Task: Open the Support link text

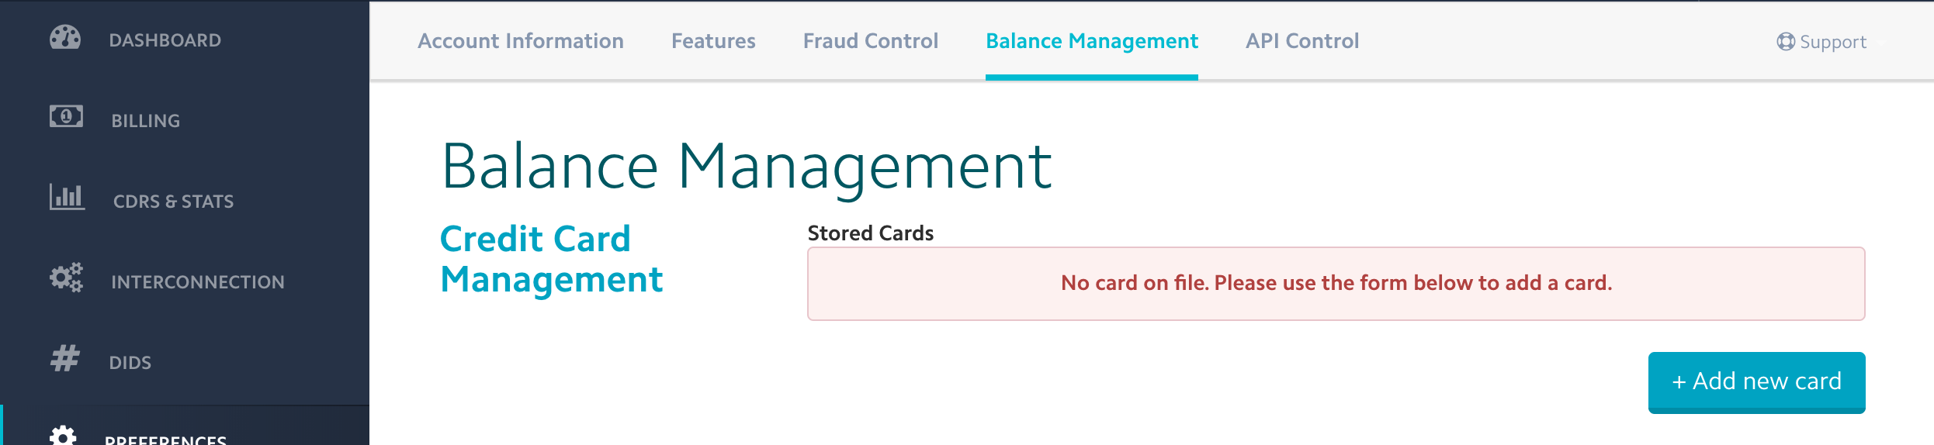Action: click(1833, 43)
